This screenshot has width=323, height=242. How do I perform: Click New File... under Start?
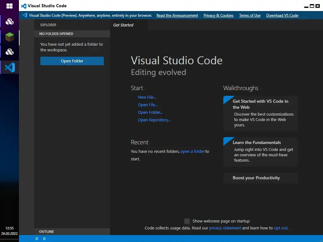point(147,97)
